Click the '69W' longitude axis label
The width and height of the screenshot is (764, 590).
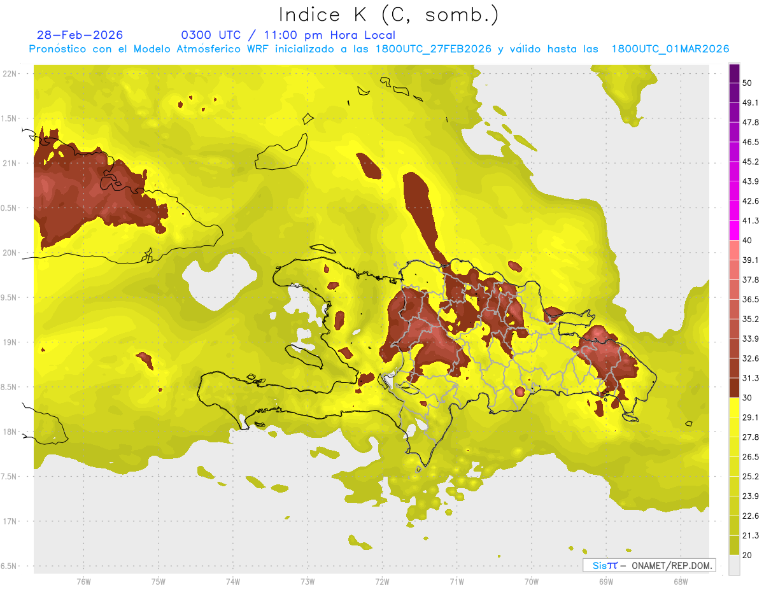(605, 582)
